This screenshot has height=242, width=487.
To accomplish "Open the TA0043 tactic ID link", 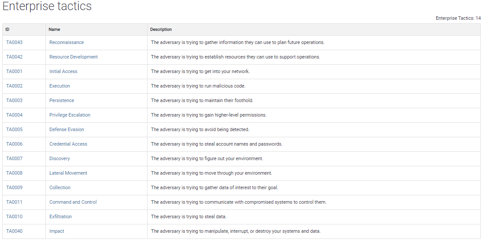I will pos(14,43).
